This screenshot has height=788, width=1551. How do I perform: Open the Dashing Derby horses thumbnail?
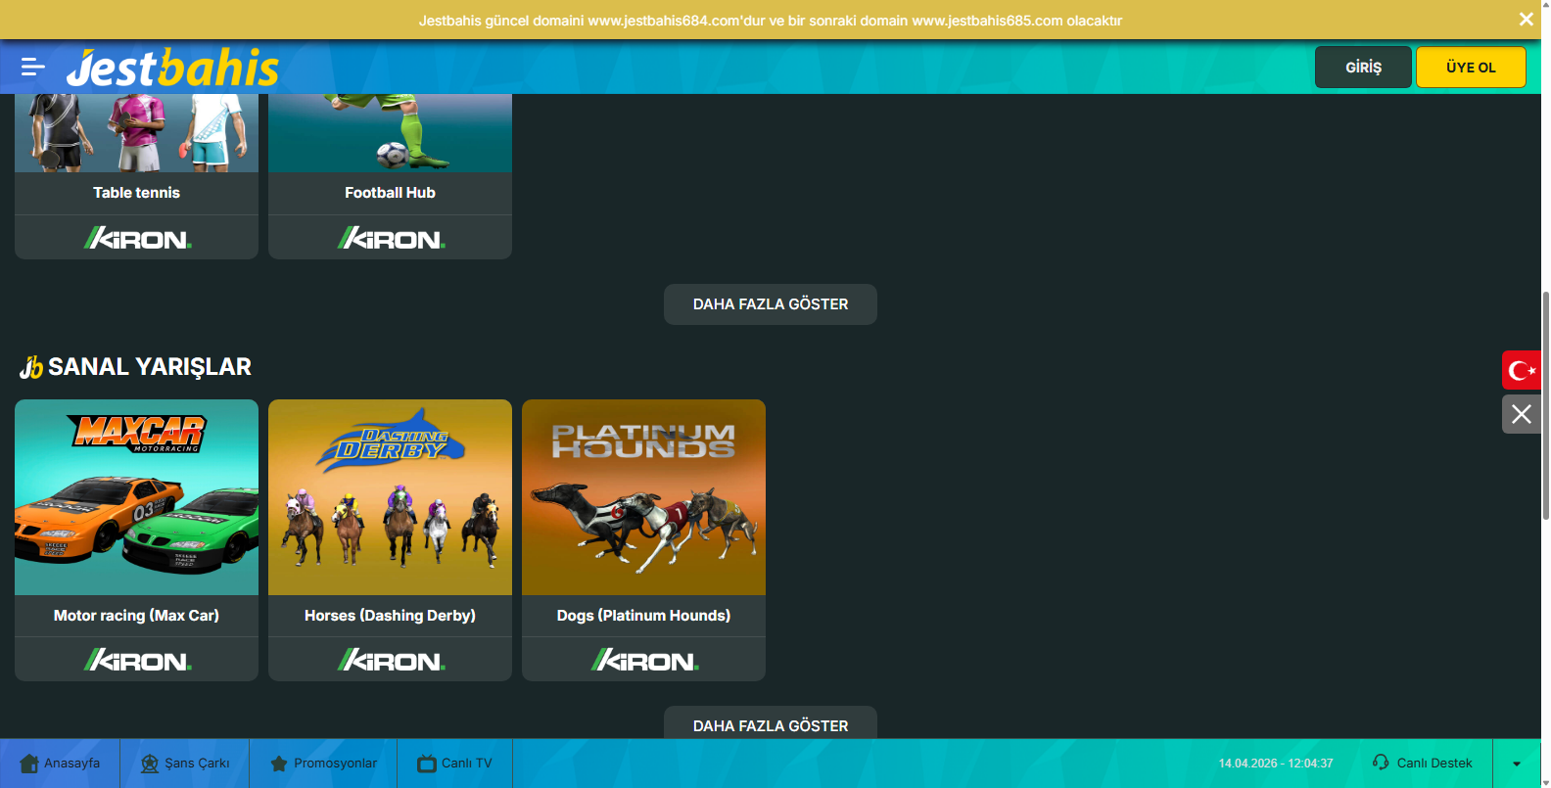point(391,497)
